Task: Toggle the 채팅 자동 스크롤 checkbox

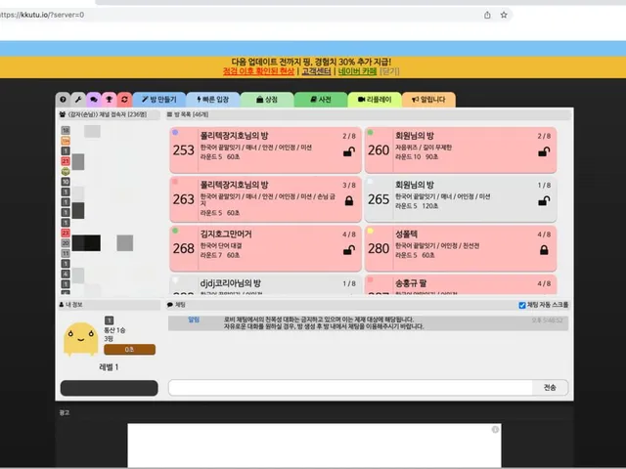Action: click(521, 305)
